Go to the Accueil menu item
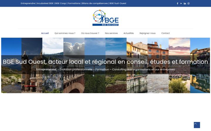 pyautogui.click(x=45, y=33)
